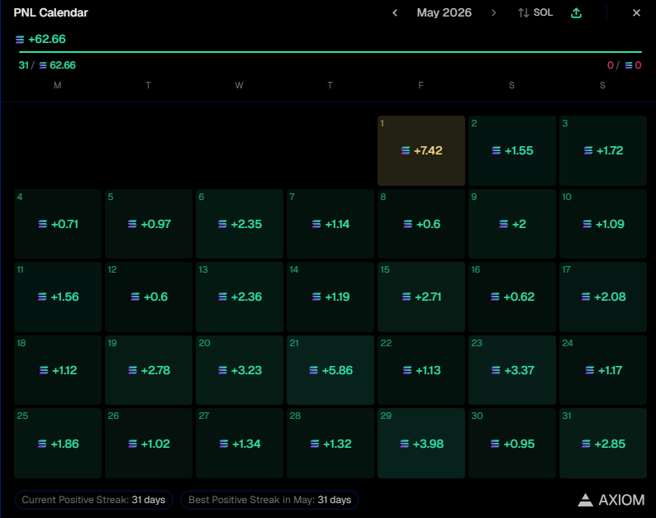Click the May 21 cell showing +5.86
Viewport: 656px width, 518px height.
pos(330,370)
